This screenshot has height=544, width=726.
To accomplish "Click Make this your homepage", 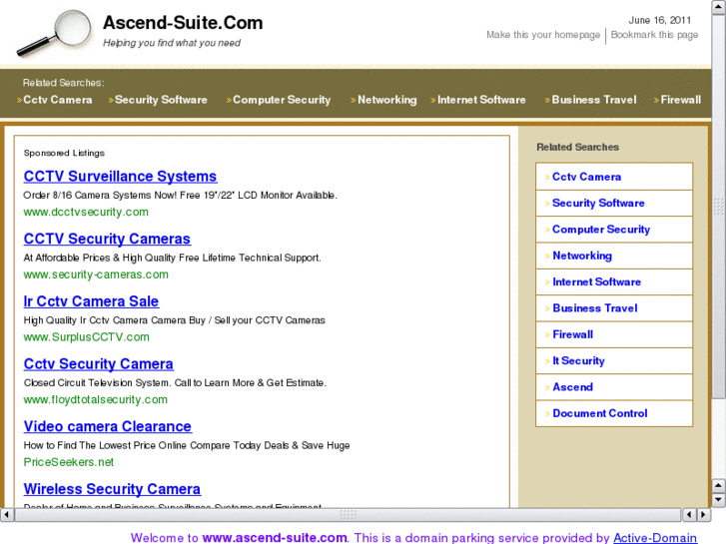I will (x=543, y=35).
